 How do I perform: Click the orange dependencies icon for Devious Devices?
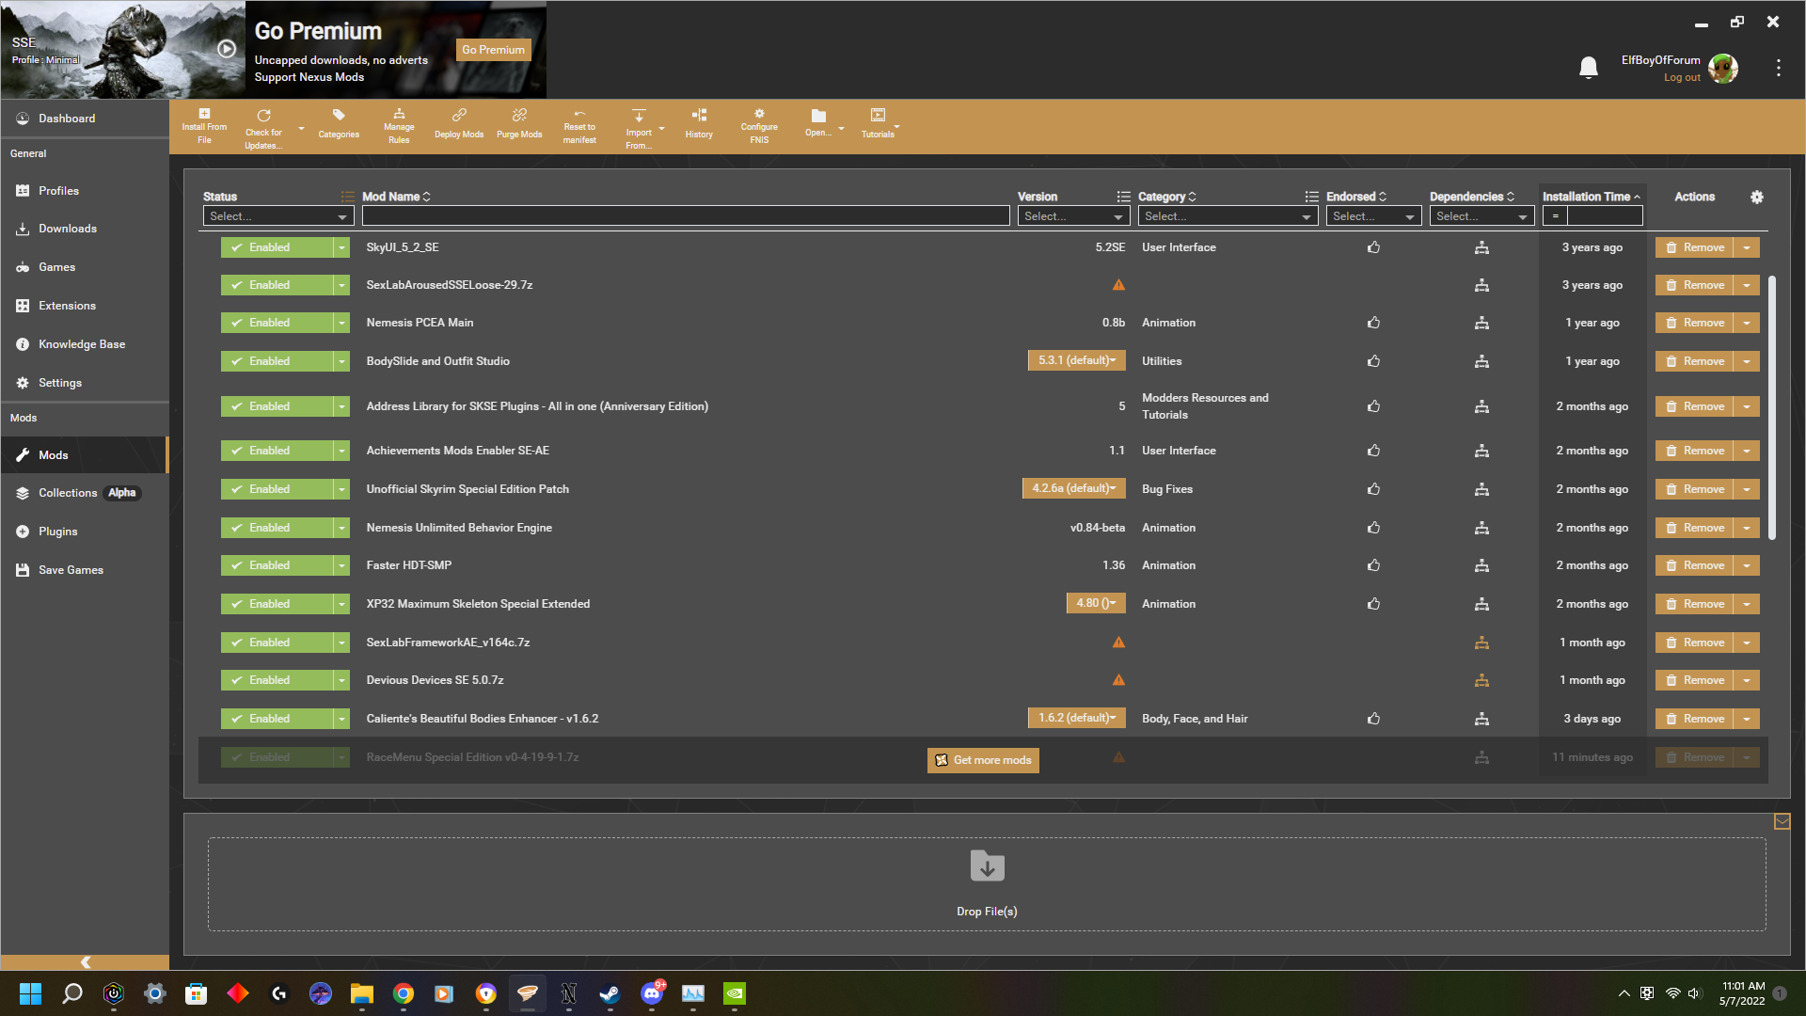click(1481, 680)
